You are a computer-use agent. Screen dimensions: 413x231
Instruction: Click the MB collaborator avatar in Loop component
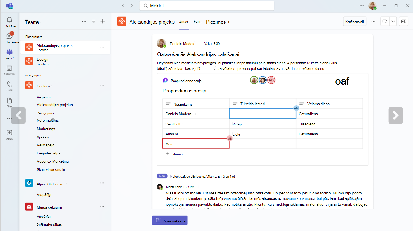(271, 80)
